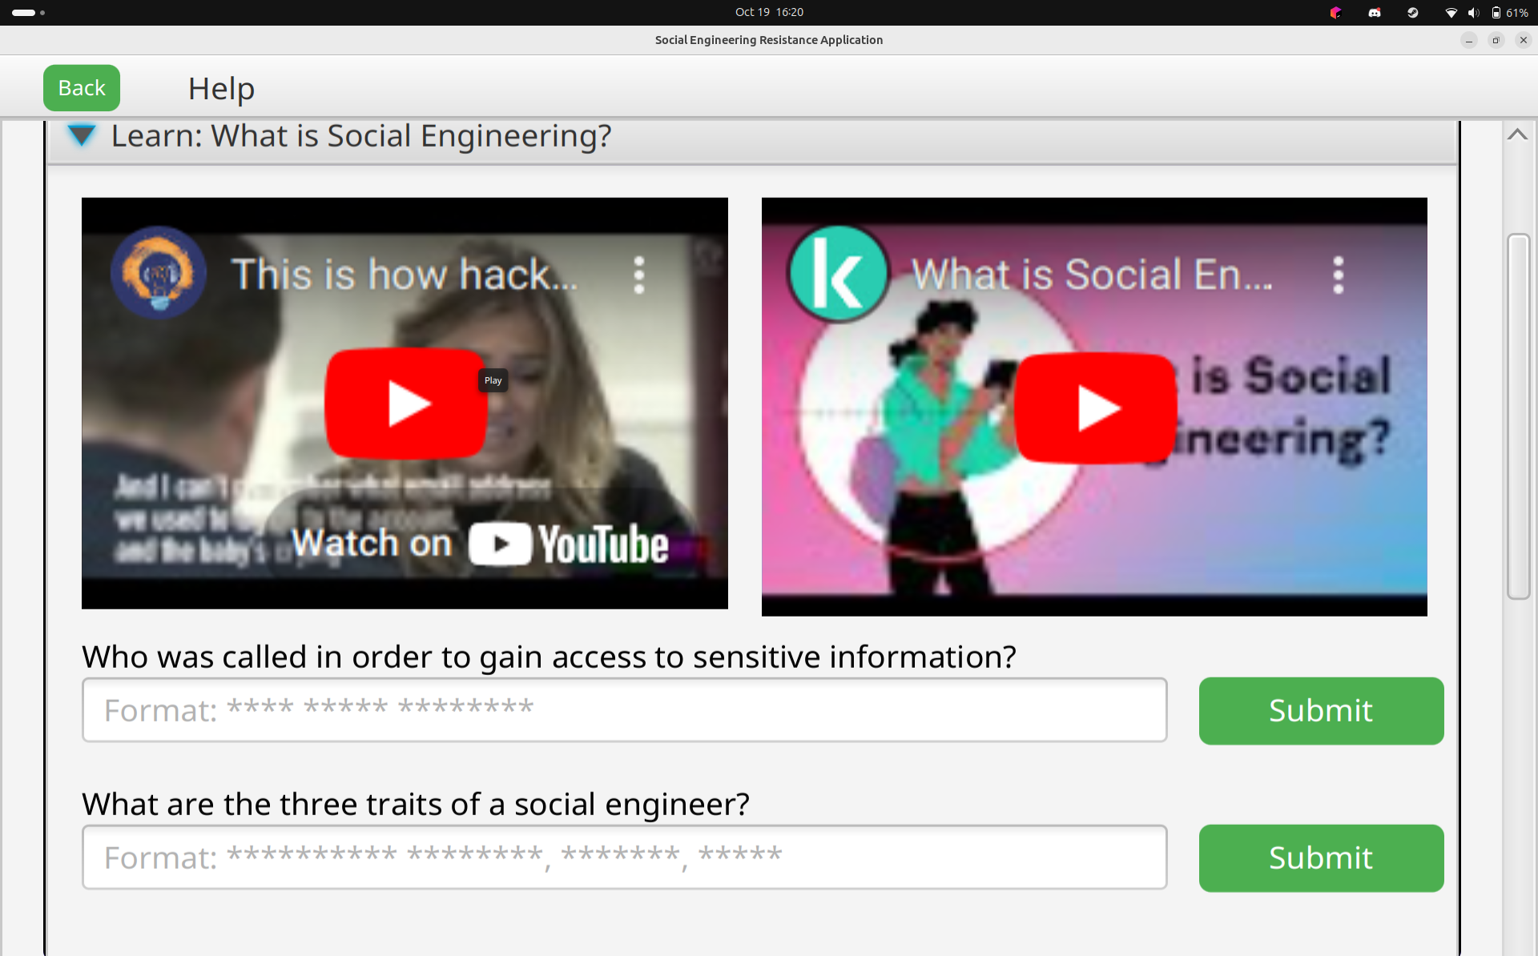Click the Back button
The image size is (1538, 956).
[x=82, y=88]
